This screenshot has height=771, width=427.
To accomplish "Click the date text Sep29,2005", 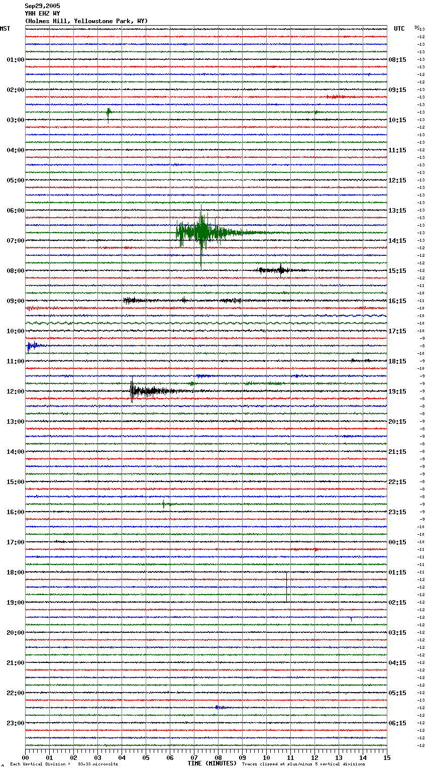I will coord(42,6).
